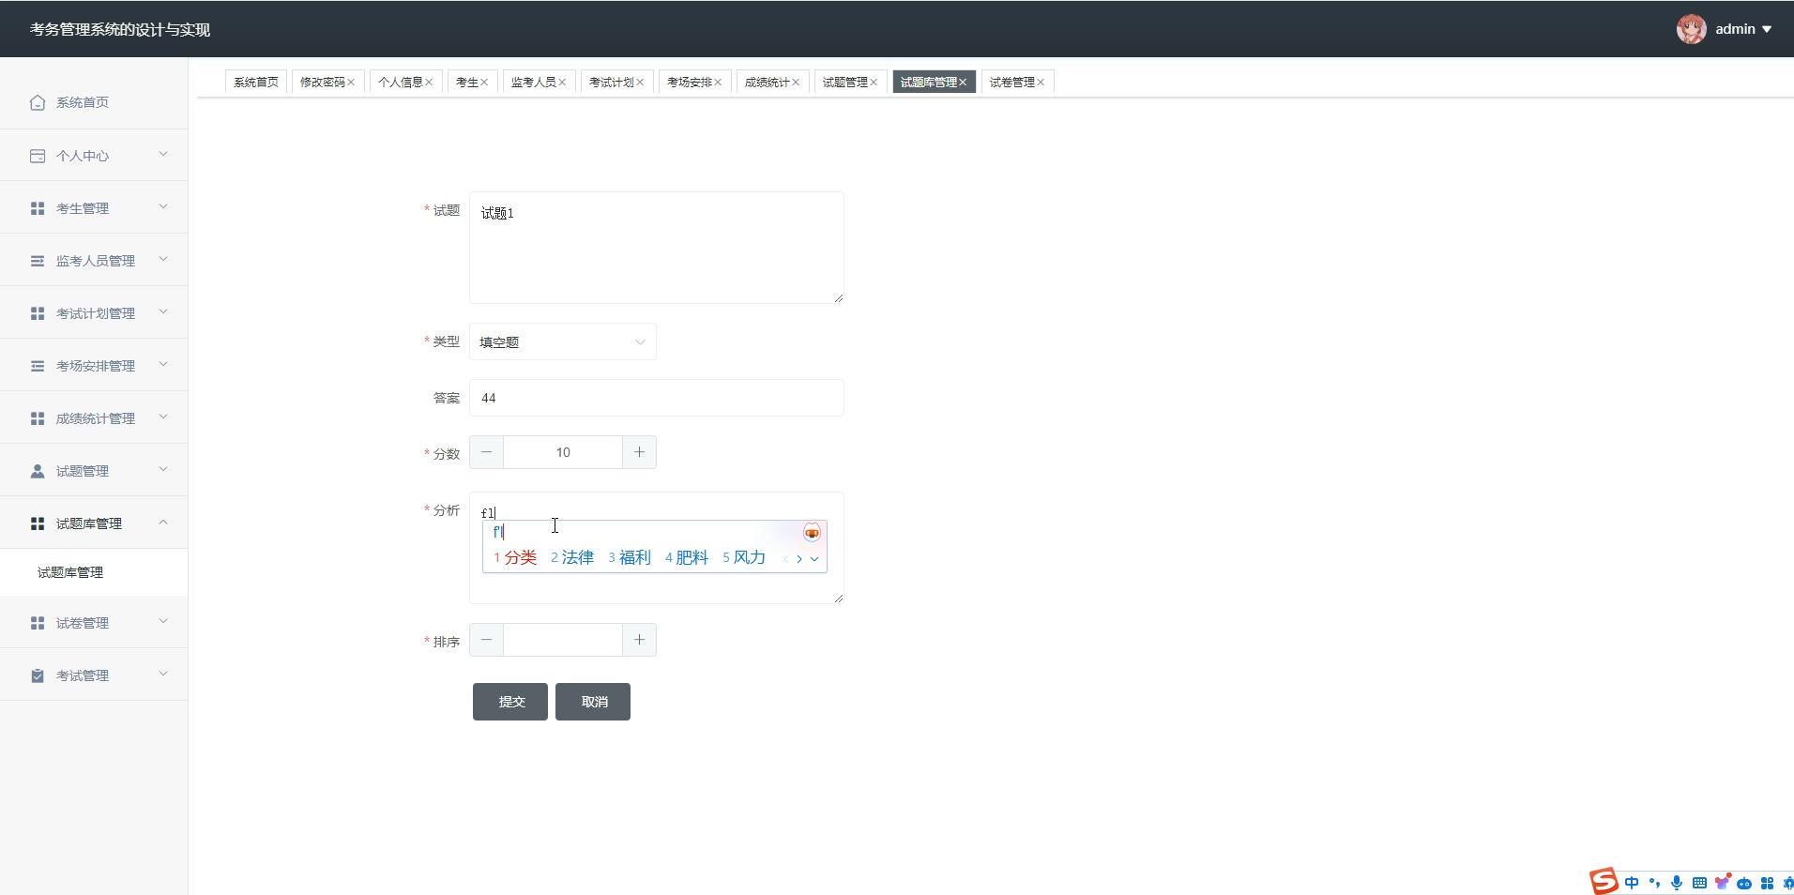This screenshot has width=1794, height=895.
Task: Expand the 考场安排管理 sidebar menu
Action: point(163,365)
